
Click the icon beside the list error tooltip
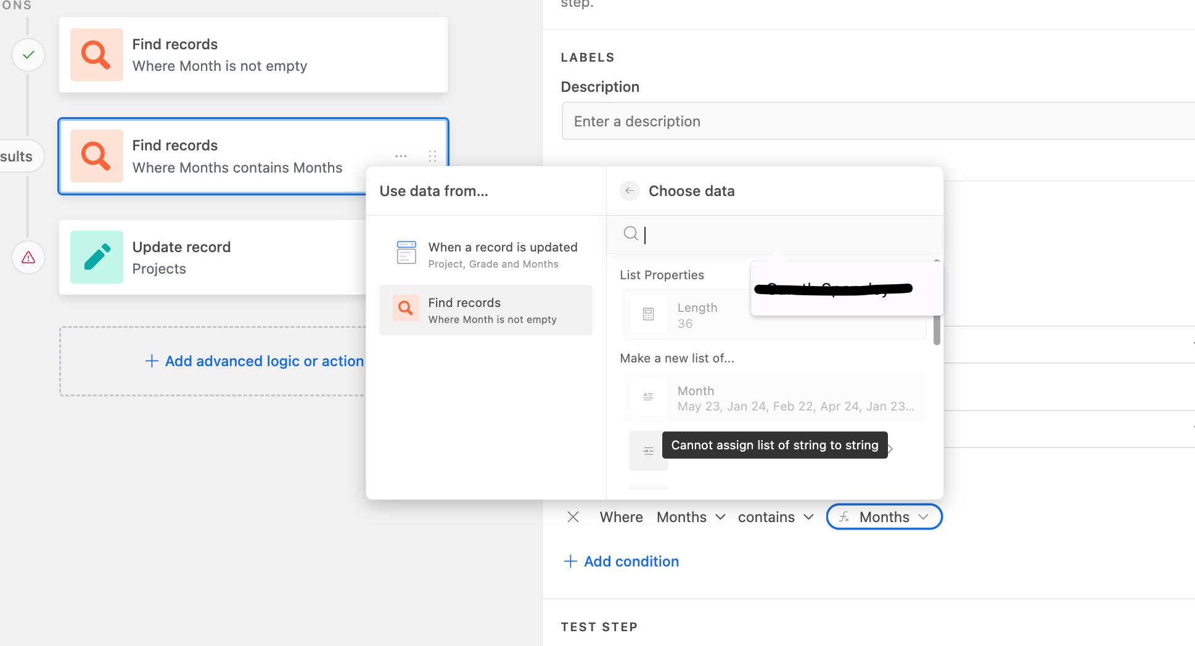coord(649,451)
